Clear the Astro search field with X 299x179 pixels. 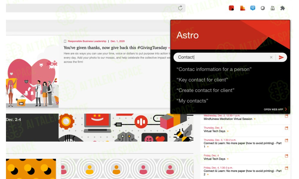tap(271, 57)
